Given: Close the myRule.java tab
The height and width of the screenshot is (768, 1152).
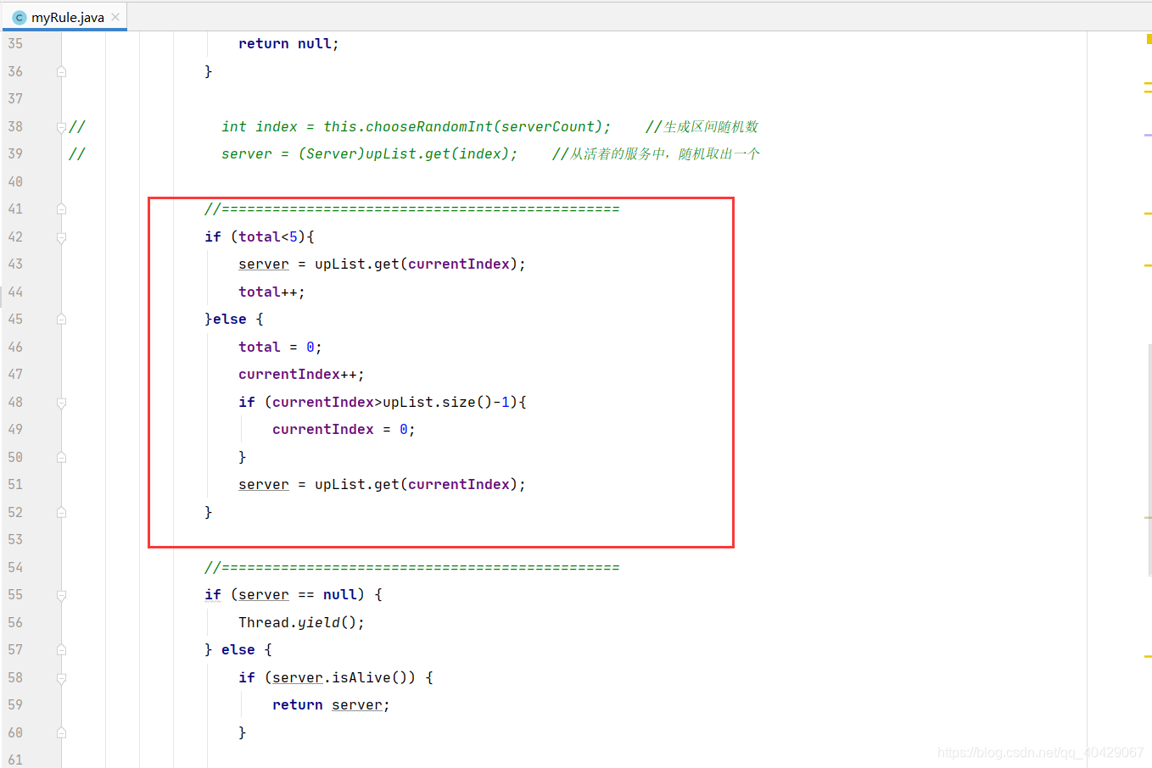Looking at the screenshot, I should (115, 17).
